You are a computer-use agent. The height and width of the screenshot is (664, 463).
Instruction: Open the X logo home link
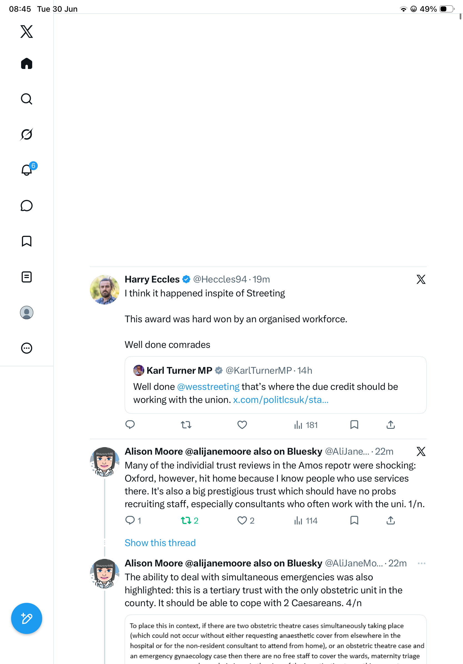pos(27,31)
